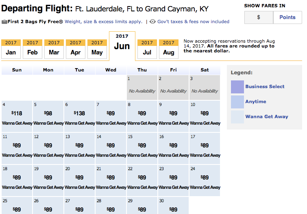Switch to the Feb 2017 tab

click(33, 49)
